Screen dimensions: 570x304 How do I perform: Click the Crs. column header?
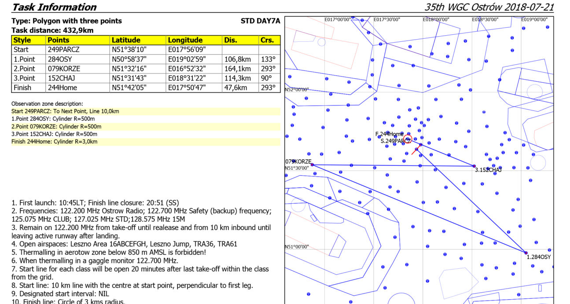(269, 40)
